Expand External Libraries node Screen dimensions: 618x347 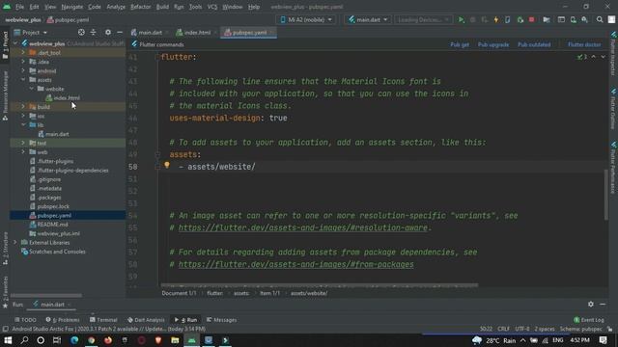(15, 242)
